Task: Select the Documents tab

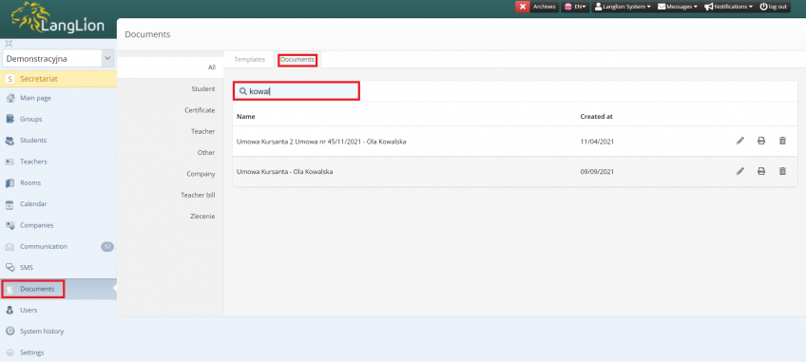Action: [x=297, y=60]
